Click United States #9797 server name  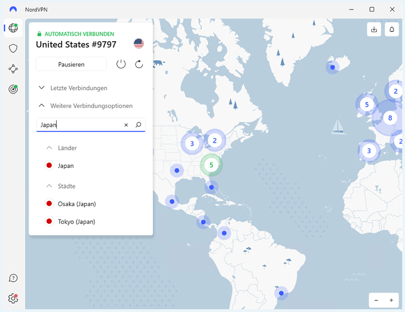pos(76,45)
